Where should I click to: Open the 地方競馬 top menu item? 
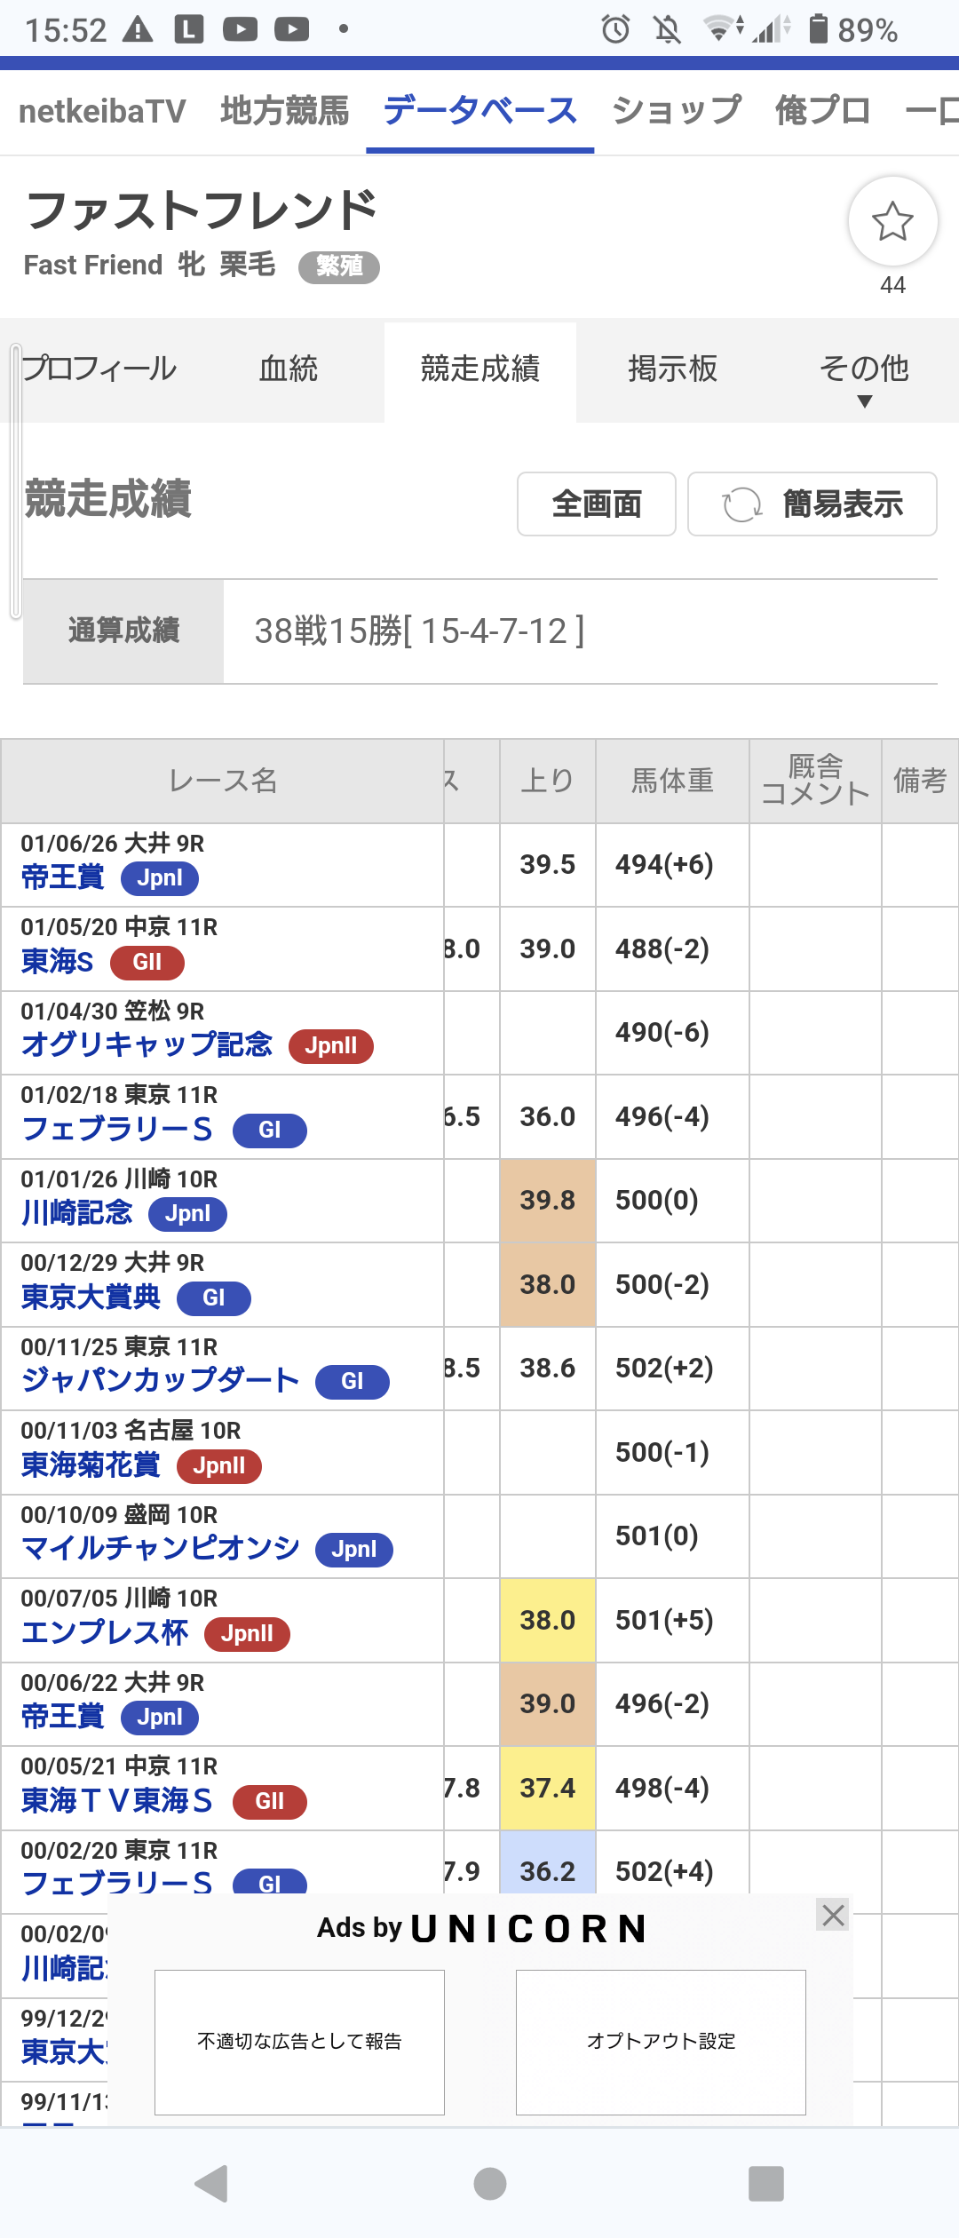click(x=284, y=111)
